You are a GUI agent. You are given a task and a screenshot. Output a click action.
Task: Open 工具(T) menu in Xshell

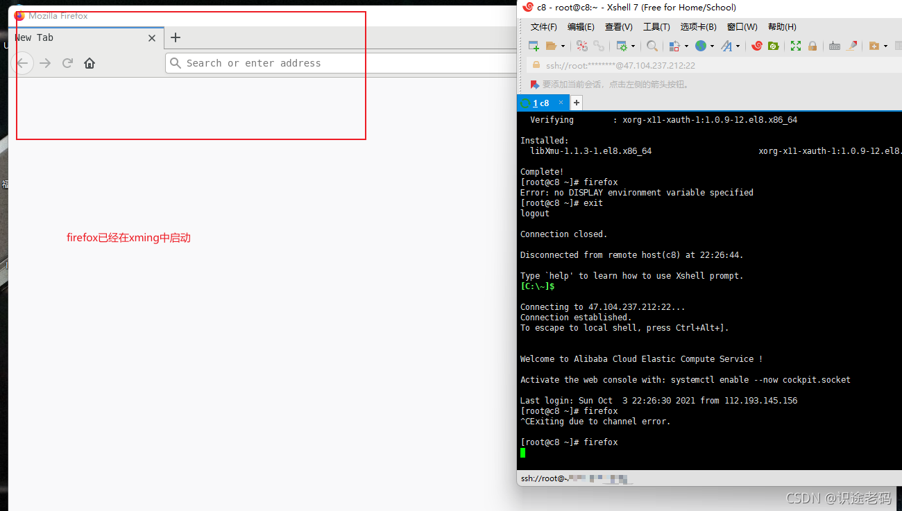coord(656,27)
